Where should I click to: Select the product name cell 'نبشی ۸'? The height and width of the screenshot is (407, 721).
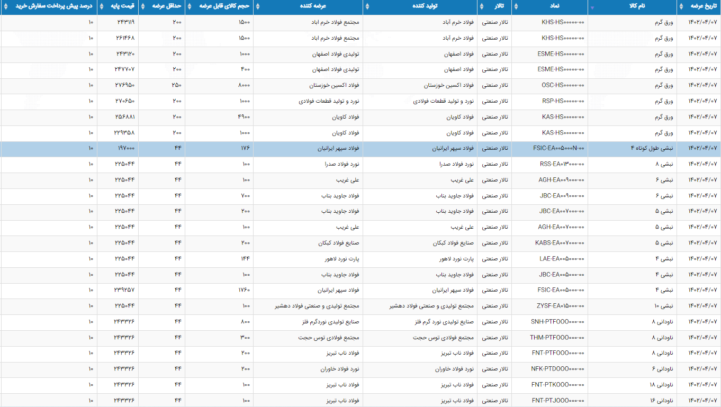click(664, 164)
